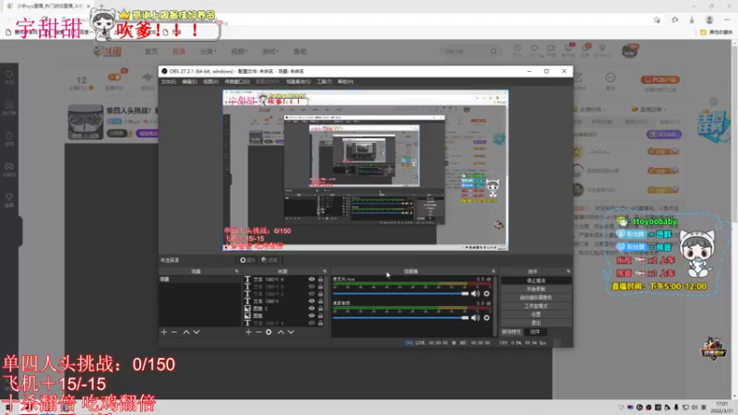Viewport: 738px width, 415px height.
Task: Toggle visibility of first text source
Action: [x=312, y=279]
